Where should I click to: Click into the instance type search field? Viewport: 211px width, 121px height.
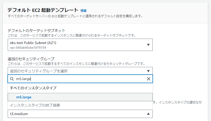click(x=77, y=79)
